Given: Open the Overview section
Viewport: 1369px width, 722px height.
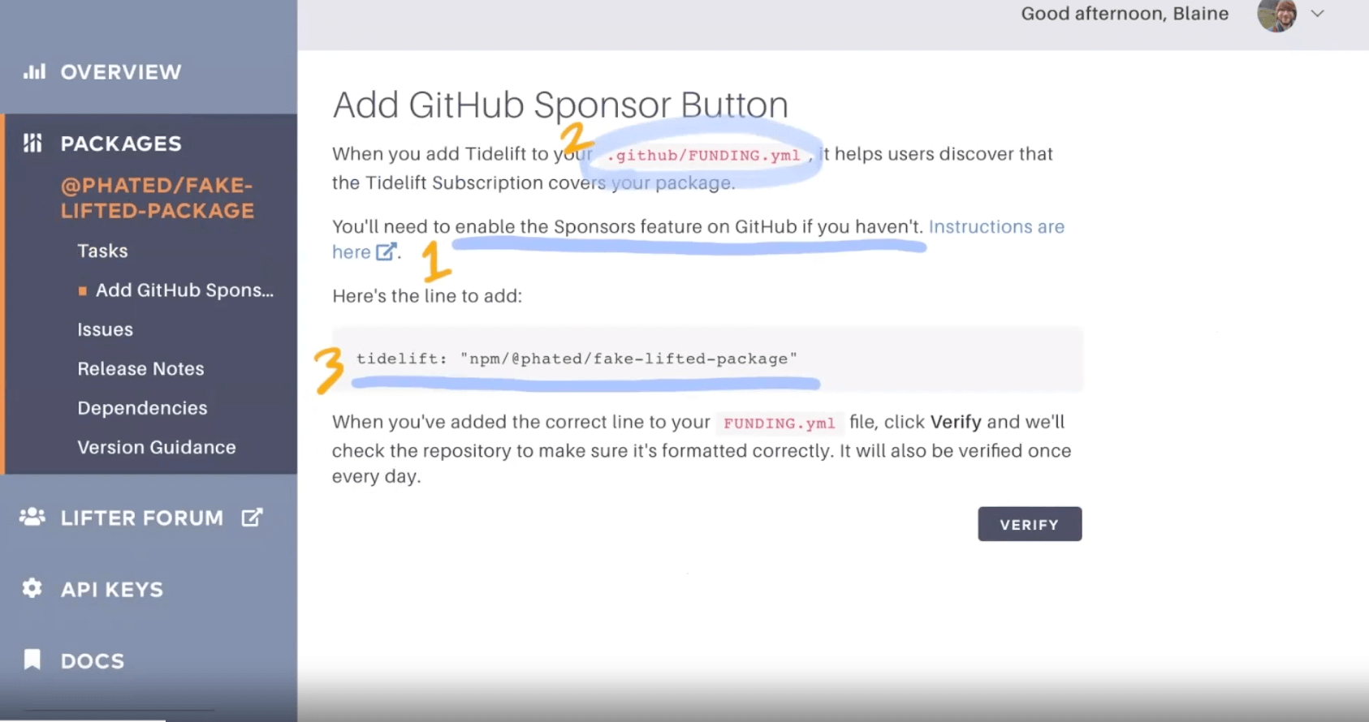Looking at the screenshot, I should (121, 72).
